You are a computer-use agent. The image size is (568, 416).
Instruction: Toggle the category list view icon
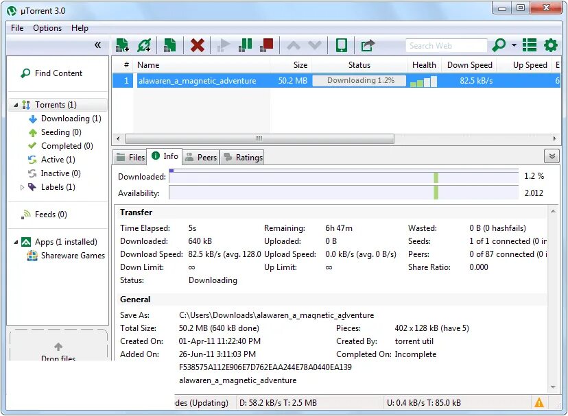pos(529,45)
